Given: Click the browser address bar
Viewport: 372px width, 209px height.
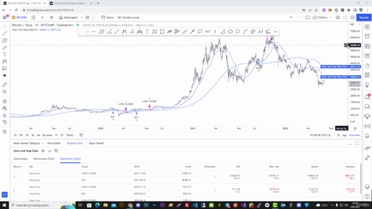Looking at the screenshot, I should point(162,10).
